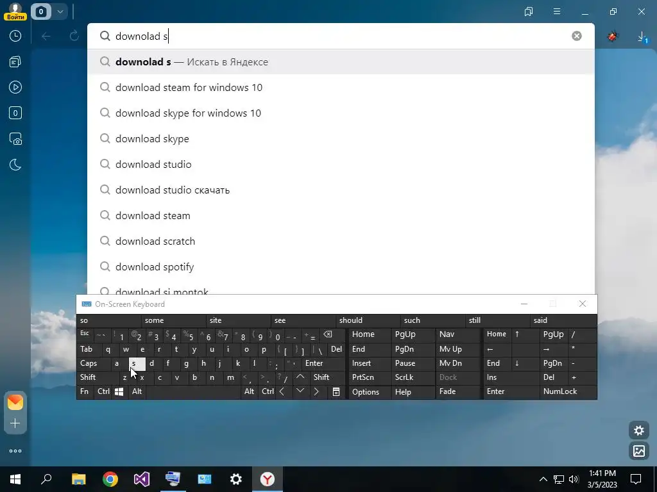657x492 pixels.
Task: Select suggestion 'download skype for windows 10'
Action: 341,113
